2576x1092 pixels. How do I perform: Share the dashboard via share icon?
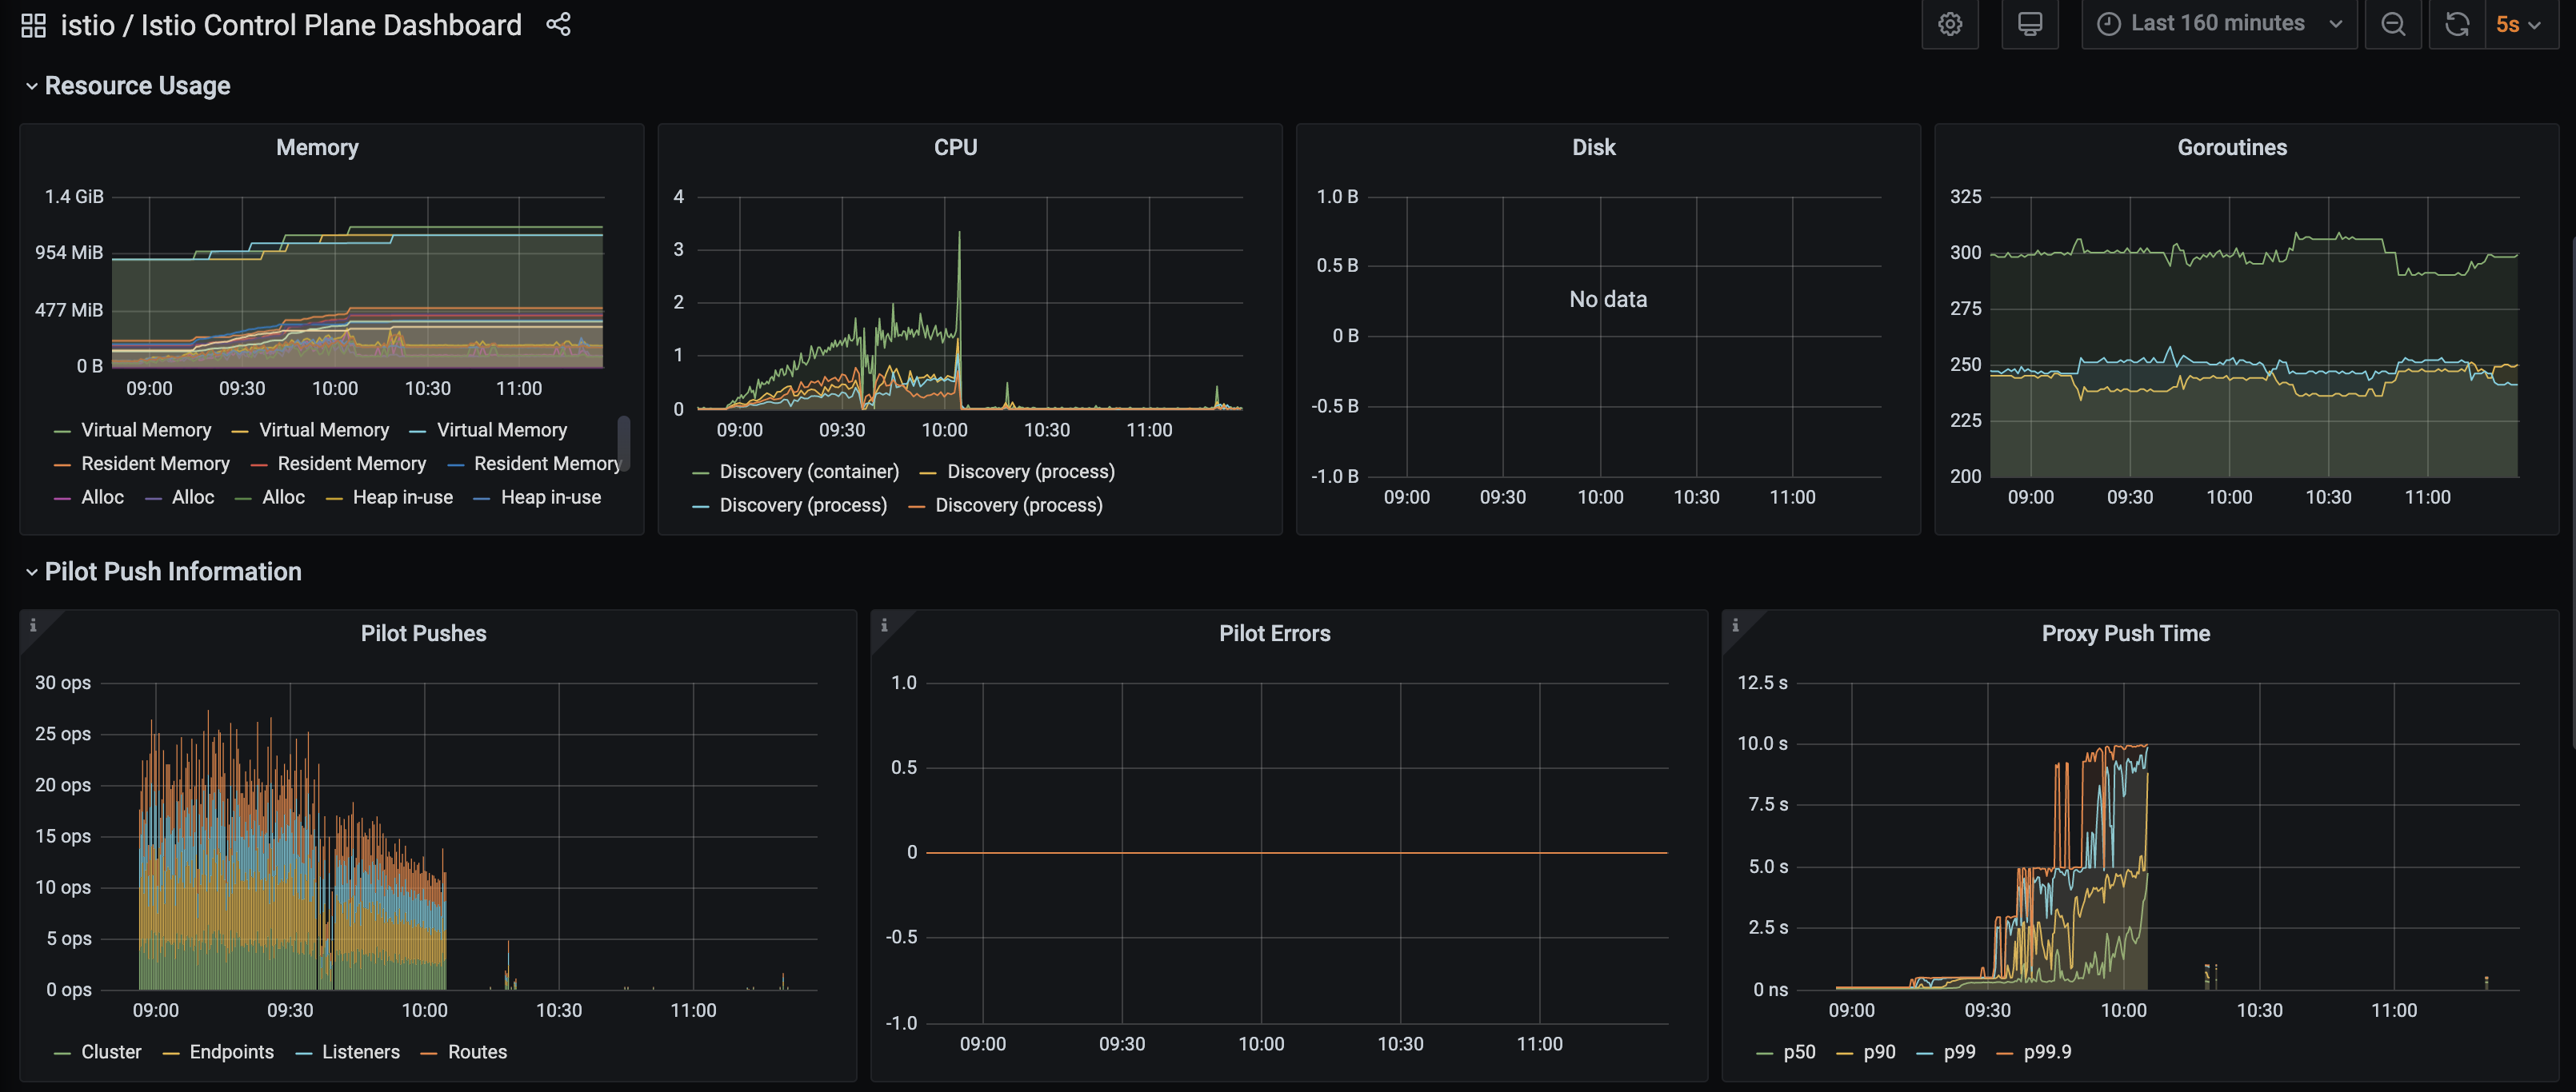tap(558, 24)
